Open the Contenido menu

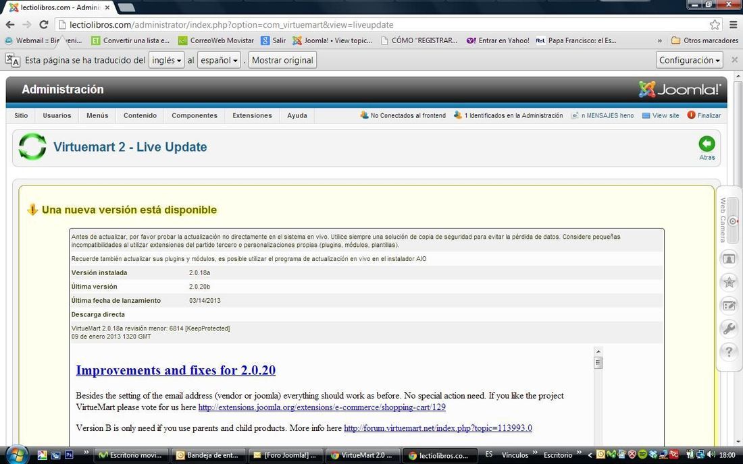(140, 115)
